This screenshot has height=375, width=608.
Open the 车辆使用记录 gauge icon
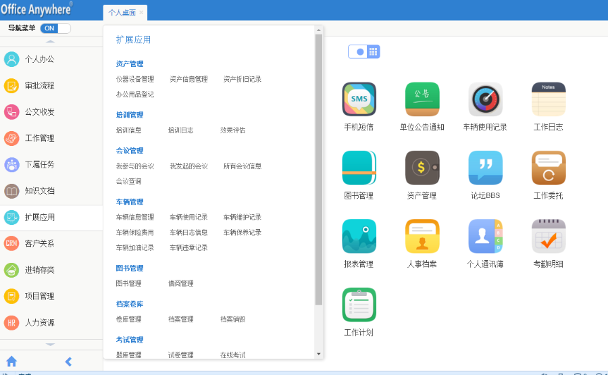tap(485, 99)
